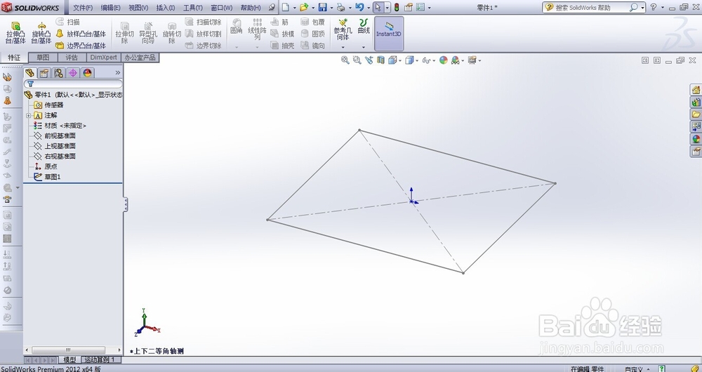Open the Hide/Show Items dropdown
Screen dimensions: 702x372
point(434,60)
